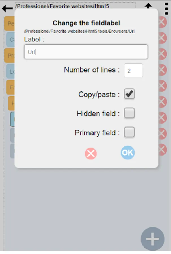Cancel the dialog with the red X

click(91, 154)
